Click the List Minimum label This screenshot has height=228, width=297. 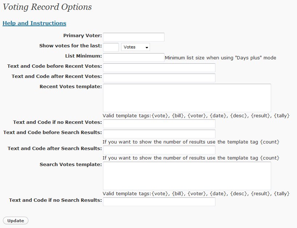pos(84,56)
